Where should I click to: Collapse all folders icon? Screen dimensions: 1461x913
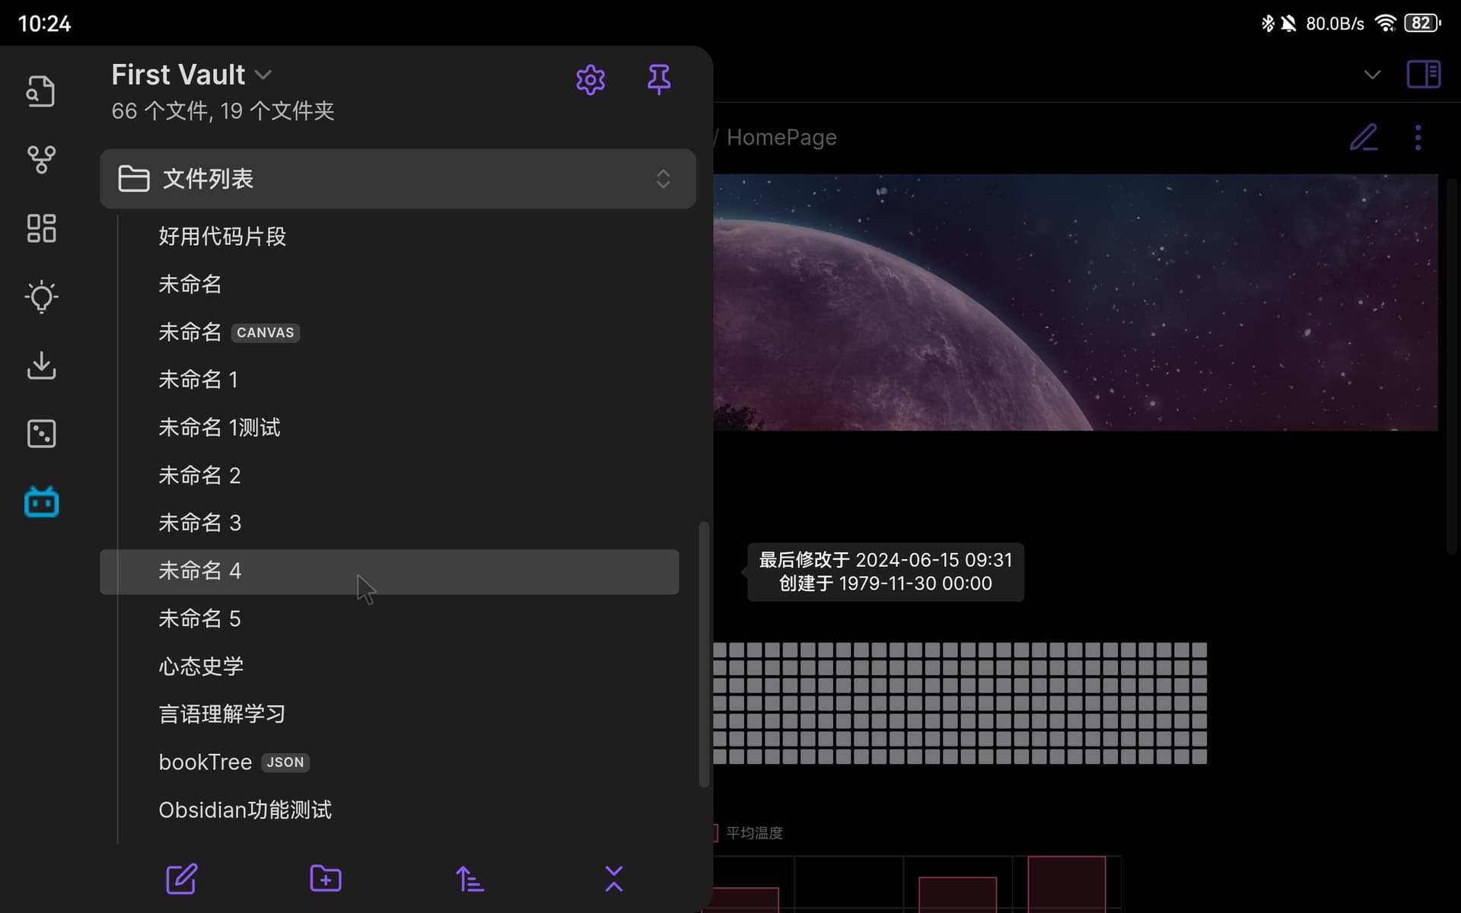point(614,879)
